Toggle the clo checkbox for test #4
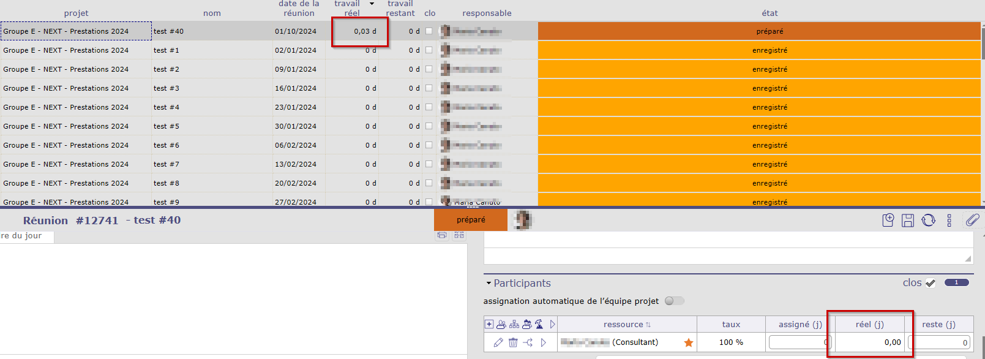Viewport: 985px width, 359px height. (x=429, y=107)
